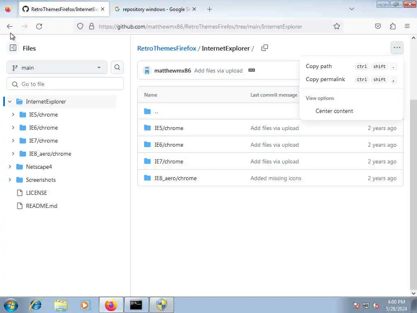Select InternetExplorer folder in the tree
The image size is (417, 313).
(x=46, y=101)
